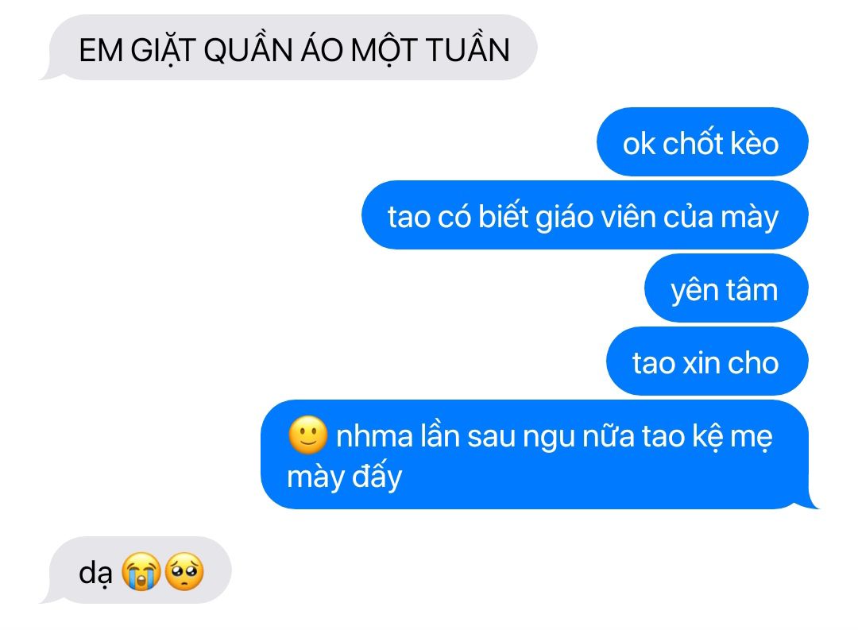Viewport: 858px width, 630px height.
Task: Click the slightly smiling face emoji
Action: [307, 435]
